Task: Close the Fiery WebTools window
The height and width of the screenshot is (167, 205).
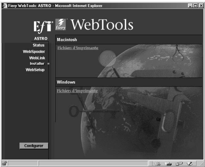Action: 201,6
